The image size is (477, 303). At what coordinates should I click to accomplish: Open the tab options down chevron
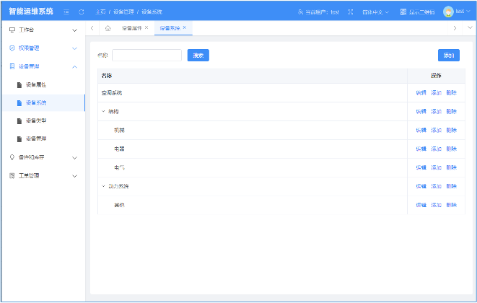coord(470,27)
